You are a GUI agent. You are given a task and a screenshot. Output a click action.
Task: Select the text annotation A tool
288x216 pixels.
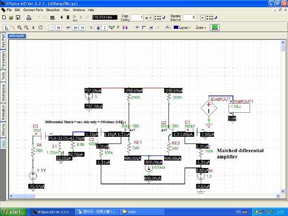pos(33,28)
